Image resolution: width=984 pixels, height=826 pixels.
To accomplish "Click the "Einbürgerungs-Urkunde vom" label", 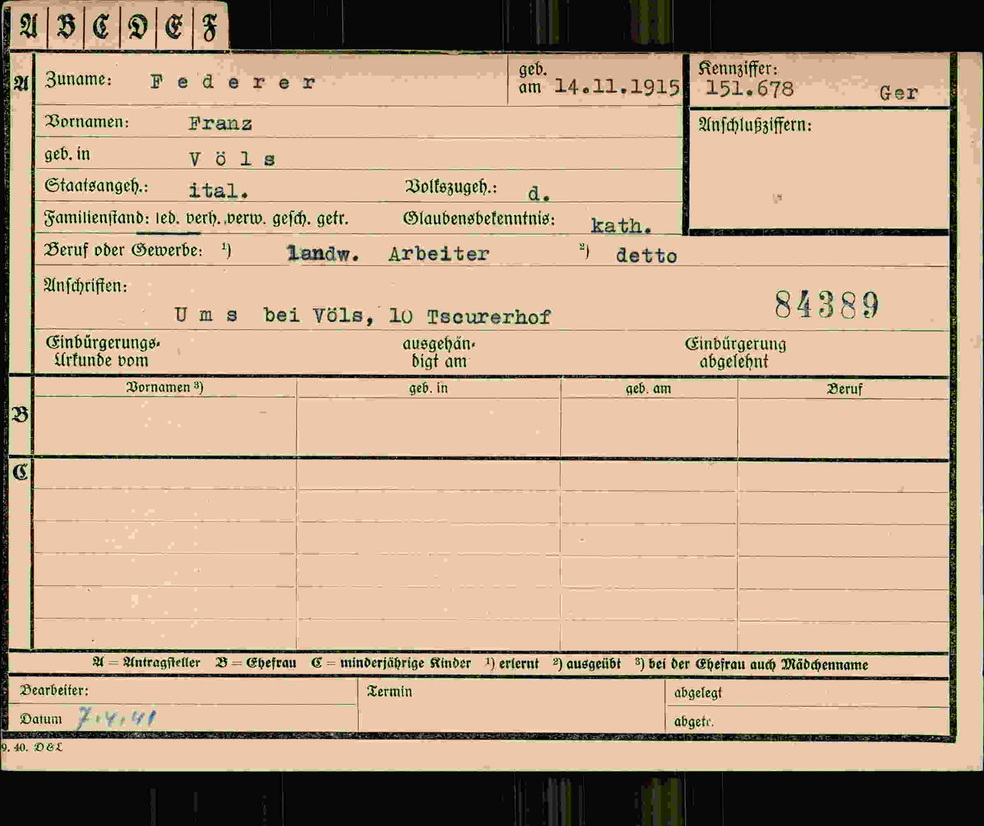I will (x=103, y=352).
